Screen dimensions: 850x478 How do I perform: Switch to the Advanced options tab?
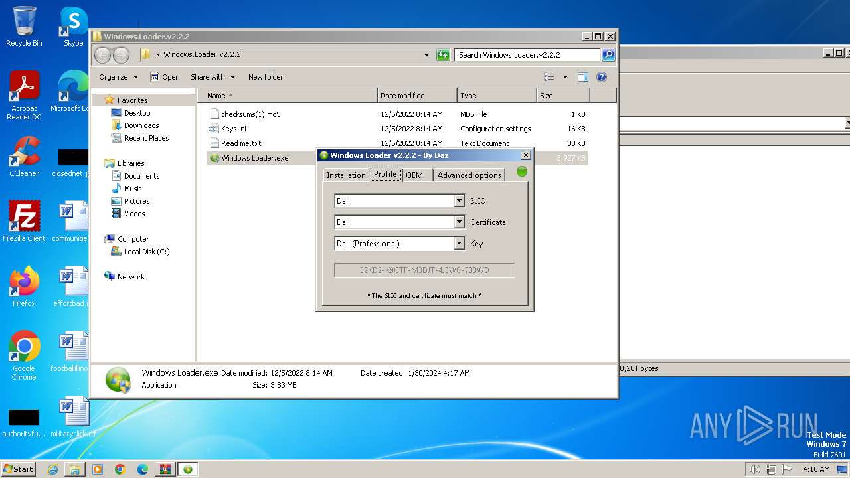point(469,175)
